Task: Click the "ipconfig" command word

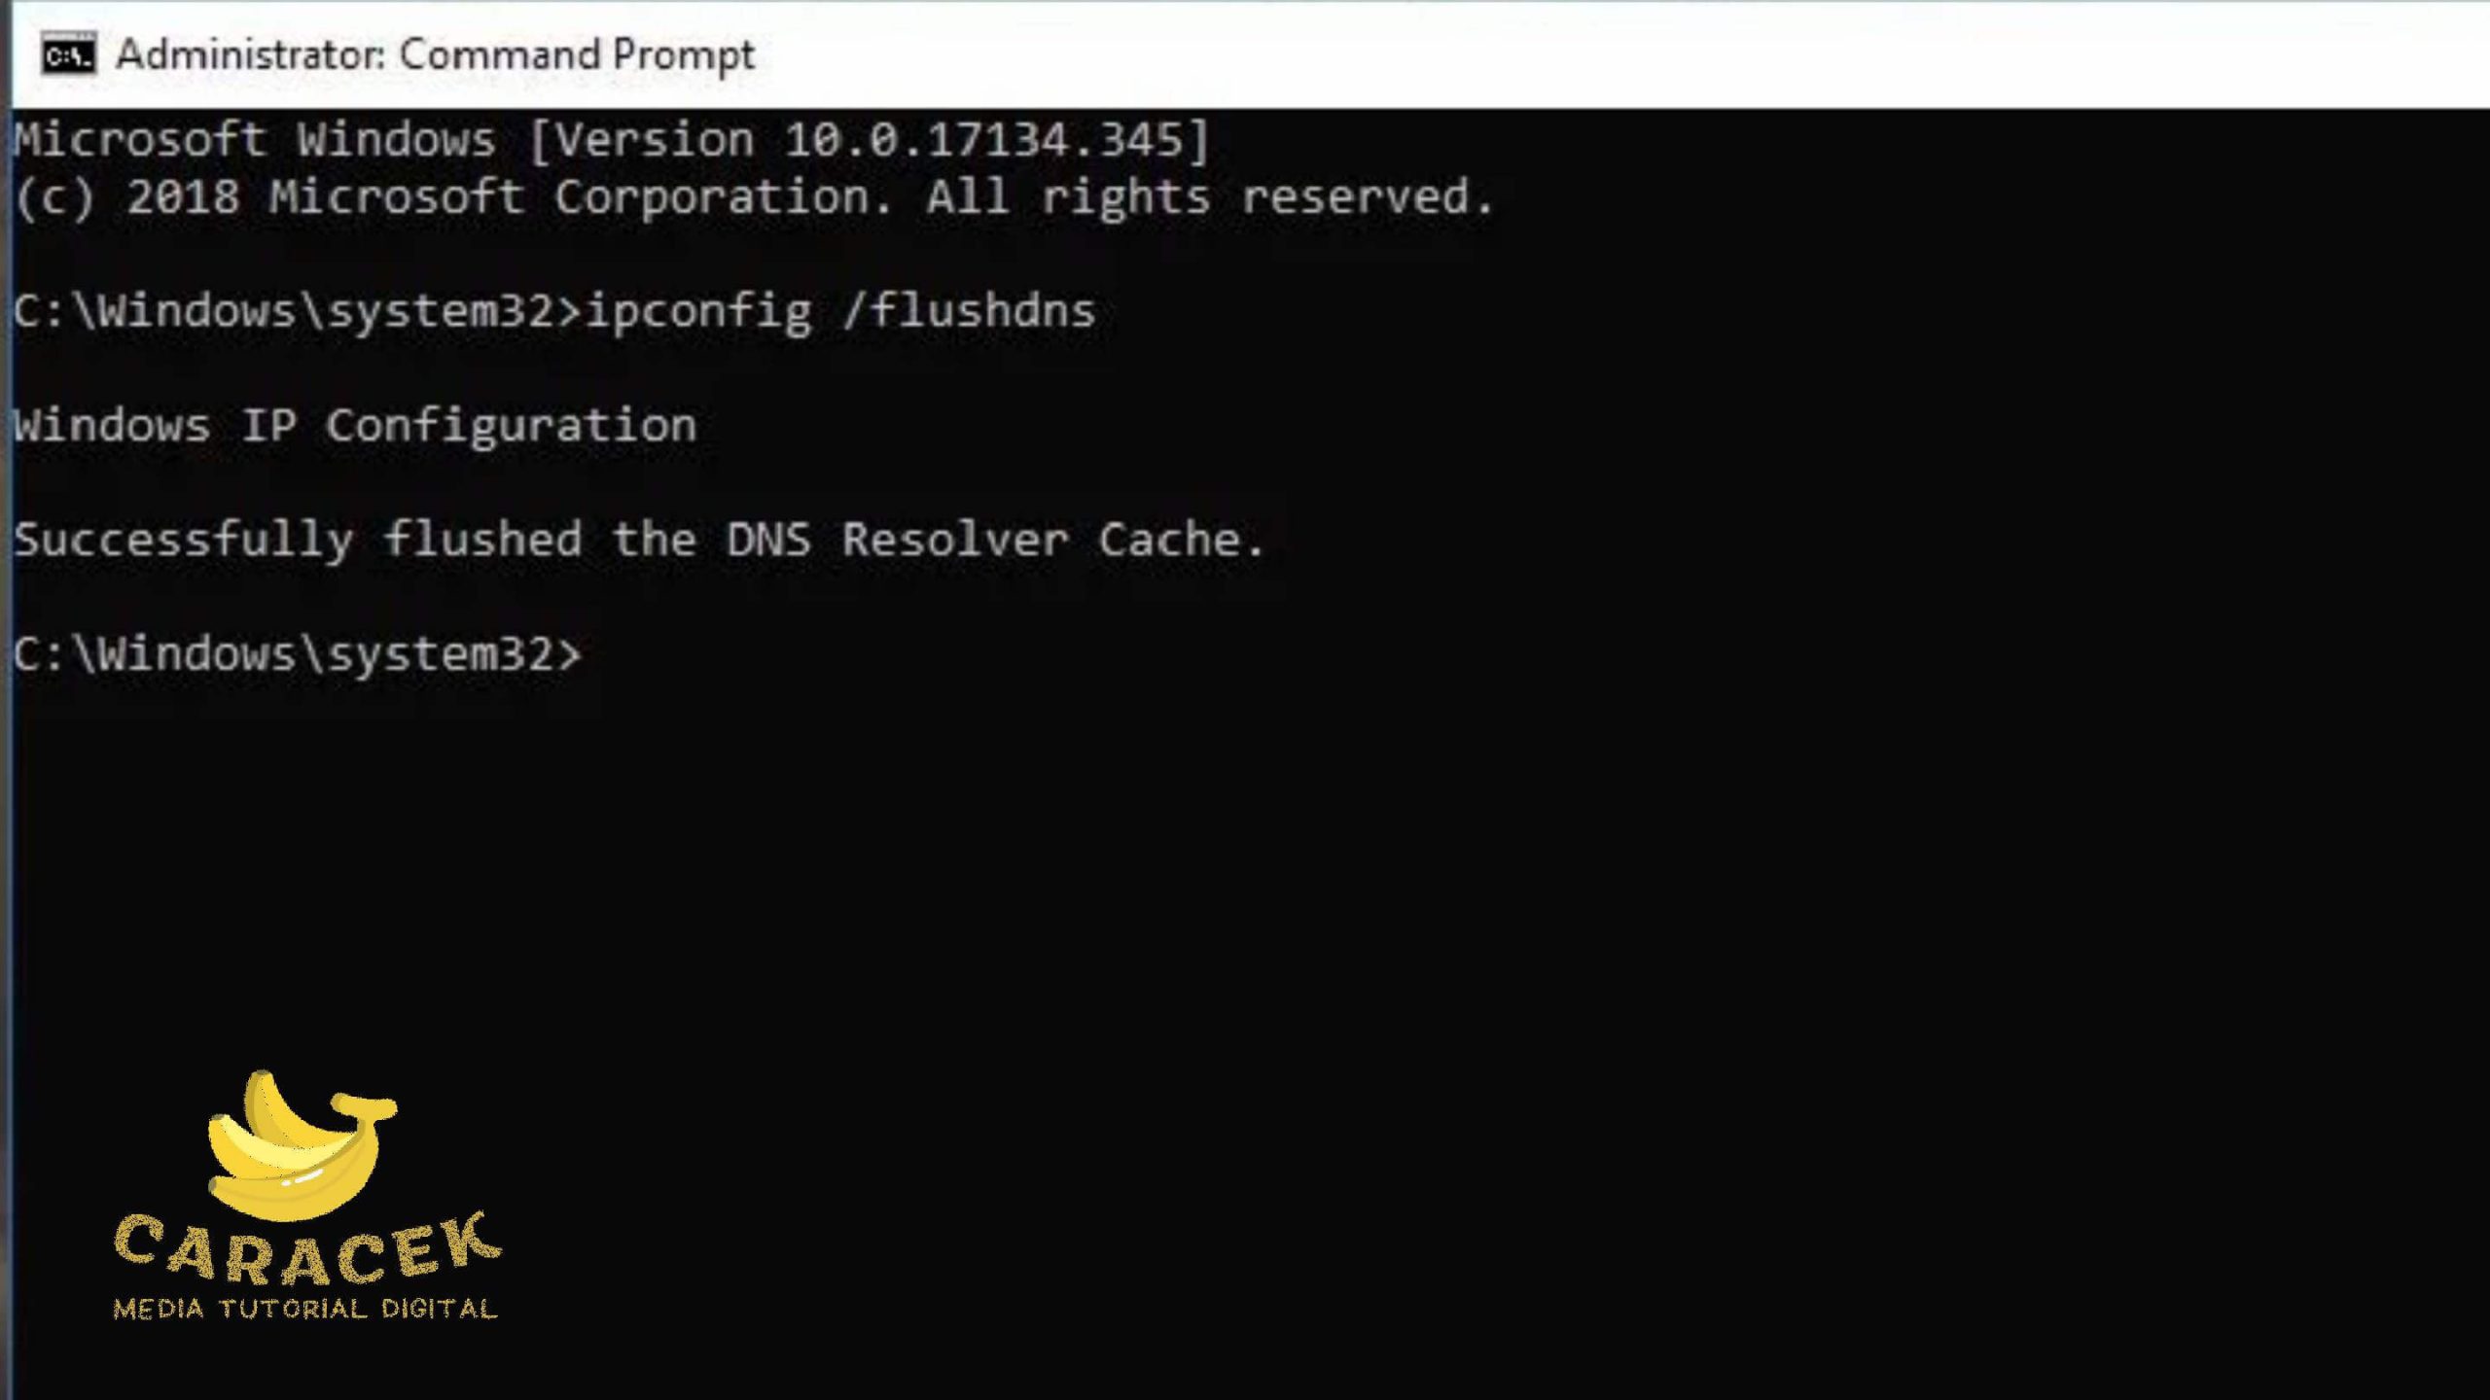Action: coord(698,311)
